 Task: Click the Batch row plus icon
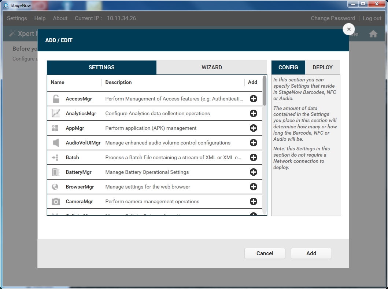(253, 157)
